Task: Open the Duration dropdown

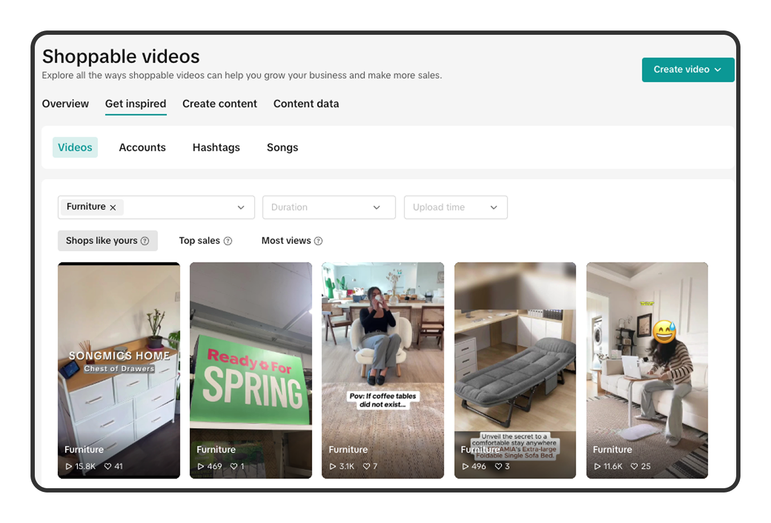Action: 329,207
